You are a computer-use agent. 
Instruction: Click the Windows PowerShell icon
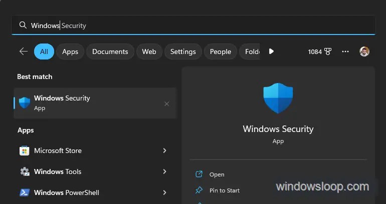(x=25, y=192)
